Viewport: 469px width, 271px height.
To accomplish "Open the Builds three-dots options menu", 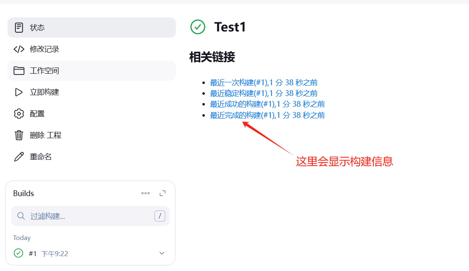I will [146, 193].
